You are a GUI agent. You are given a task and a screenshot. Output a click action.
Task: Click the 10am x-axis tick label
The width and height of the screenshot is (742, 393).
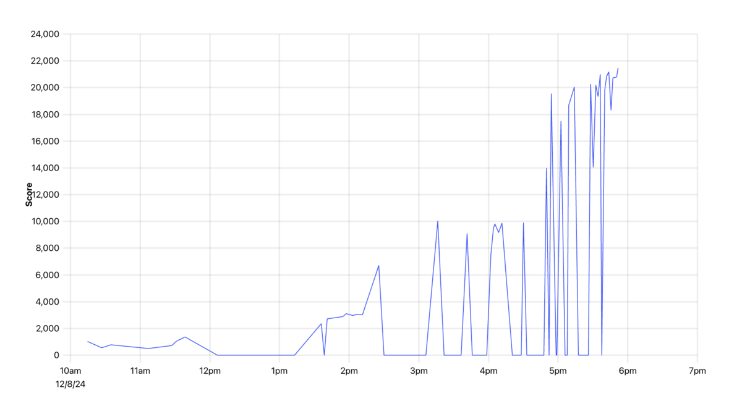pos(70,371)
